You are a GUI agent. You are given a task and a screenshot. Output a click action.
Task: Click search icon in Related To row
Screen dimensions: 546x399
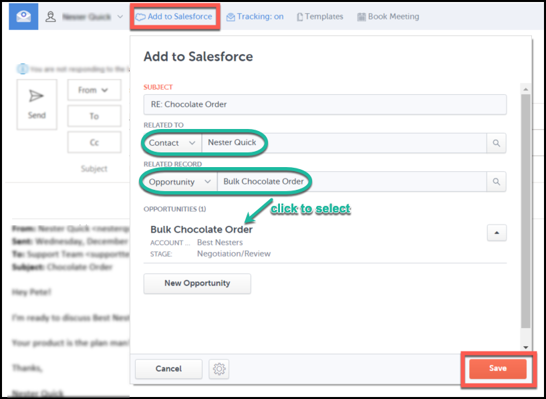click(496, 143)
